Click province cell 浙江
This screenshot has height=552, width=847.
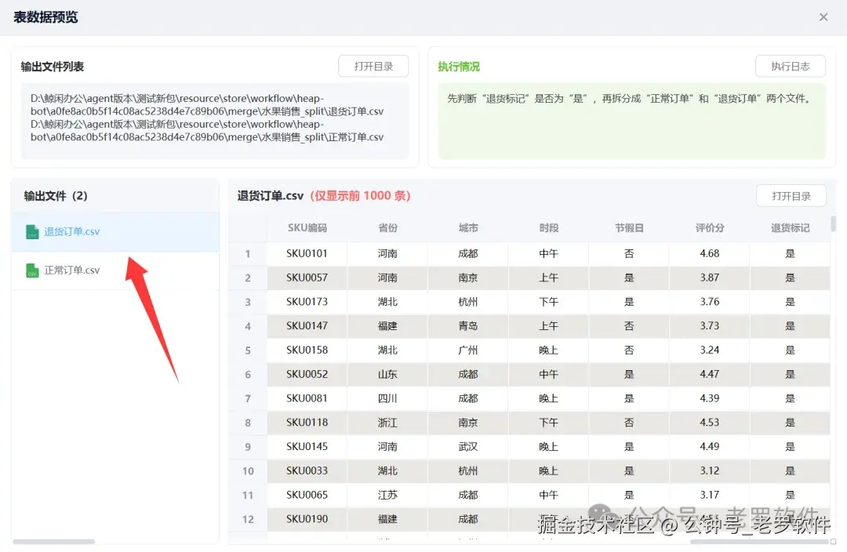point(387,423)
